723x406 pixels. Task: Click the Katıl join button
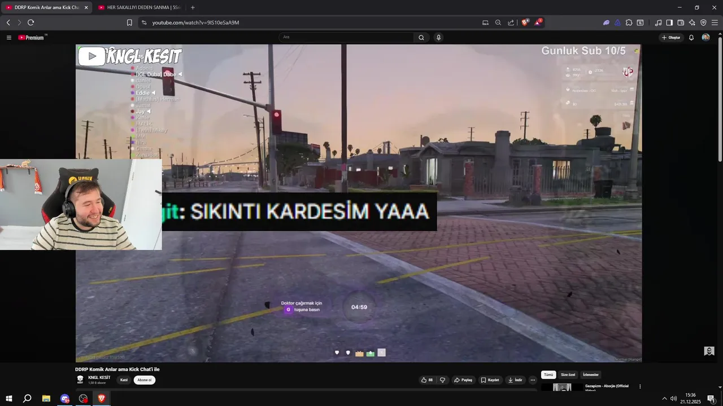[x=124, y=380]
